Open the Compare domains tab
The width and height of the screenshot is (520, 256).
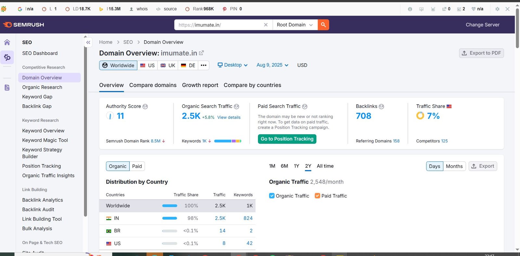tap(153, 85)
